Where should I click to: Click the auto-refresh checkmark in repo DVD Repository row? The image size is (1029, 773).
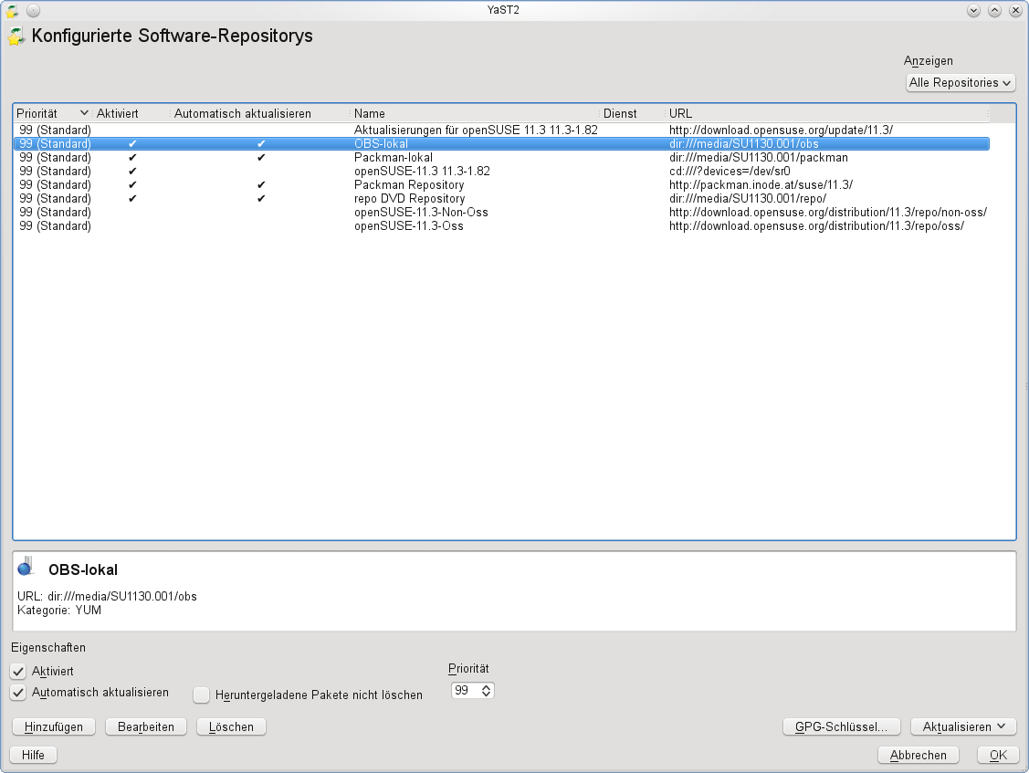point(261,199)
